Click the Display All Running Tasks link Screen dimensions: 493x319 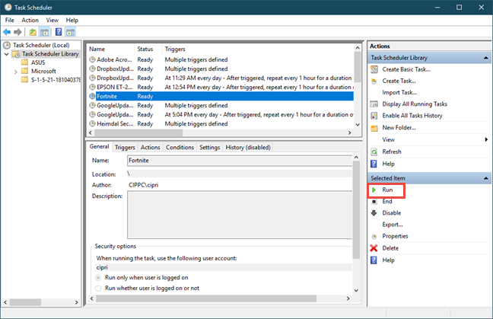(x=415, y=104)
